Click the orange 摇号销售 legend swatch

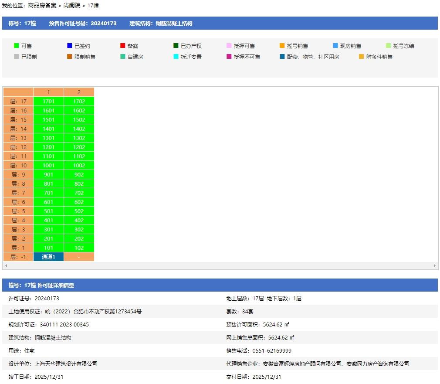(x=282, y=46)
